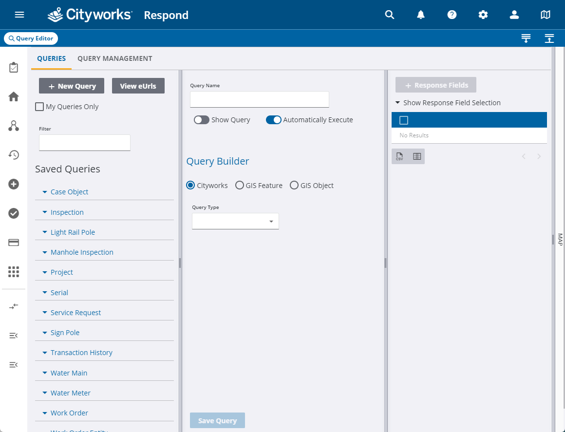Click the search magnifier icon in header
Viewport: 565px width, 432px height.
390,15
